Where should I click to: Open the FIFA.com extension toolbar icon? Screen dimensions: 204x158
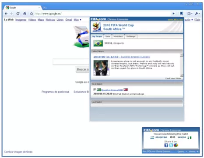(182, 14)
